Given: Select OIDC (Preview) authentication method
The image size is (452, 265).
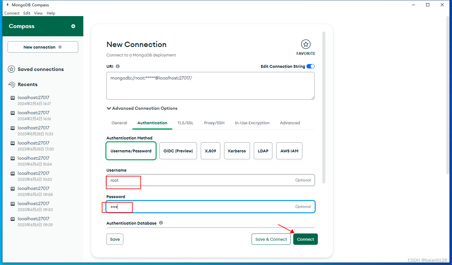Looking at the screenshot, I should point(178,151).
